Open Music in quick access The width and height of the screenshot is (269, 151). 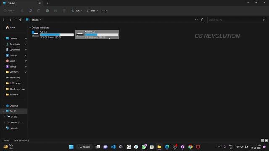pyautogui.click(x=10, y=61)
